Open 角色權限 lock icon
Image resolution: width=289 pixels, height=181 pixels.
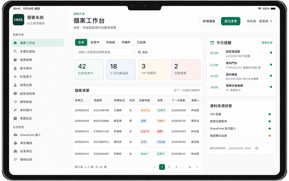tap(15, 143)
